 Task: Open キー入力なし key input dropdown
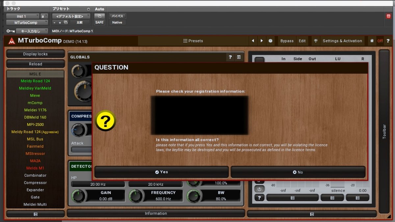(x=33, y=31)
